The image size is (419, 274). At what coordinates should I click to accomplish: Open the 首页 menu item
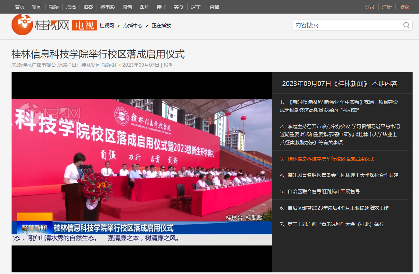click(20, 7)
